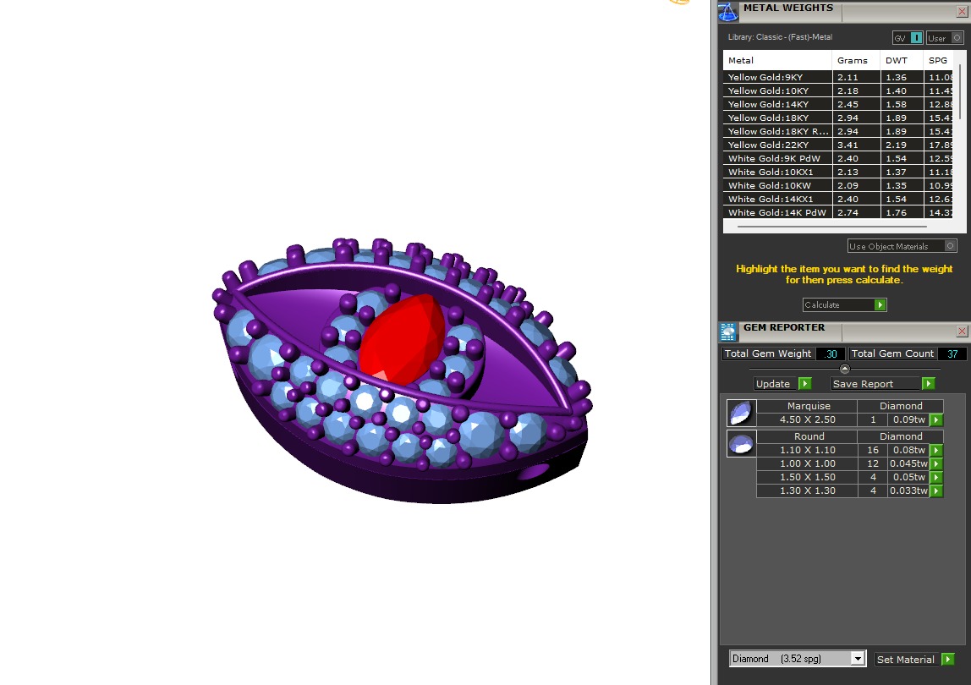Click the Grams column header
This screenshot has width=971, height=685.
[x=856, y=60]
